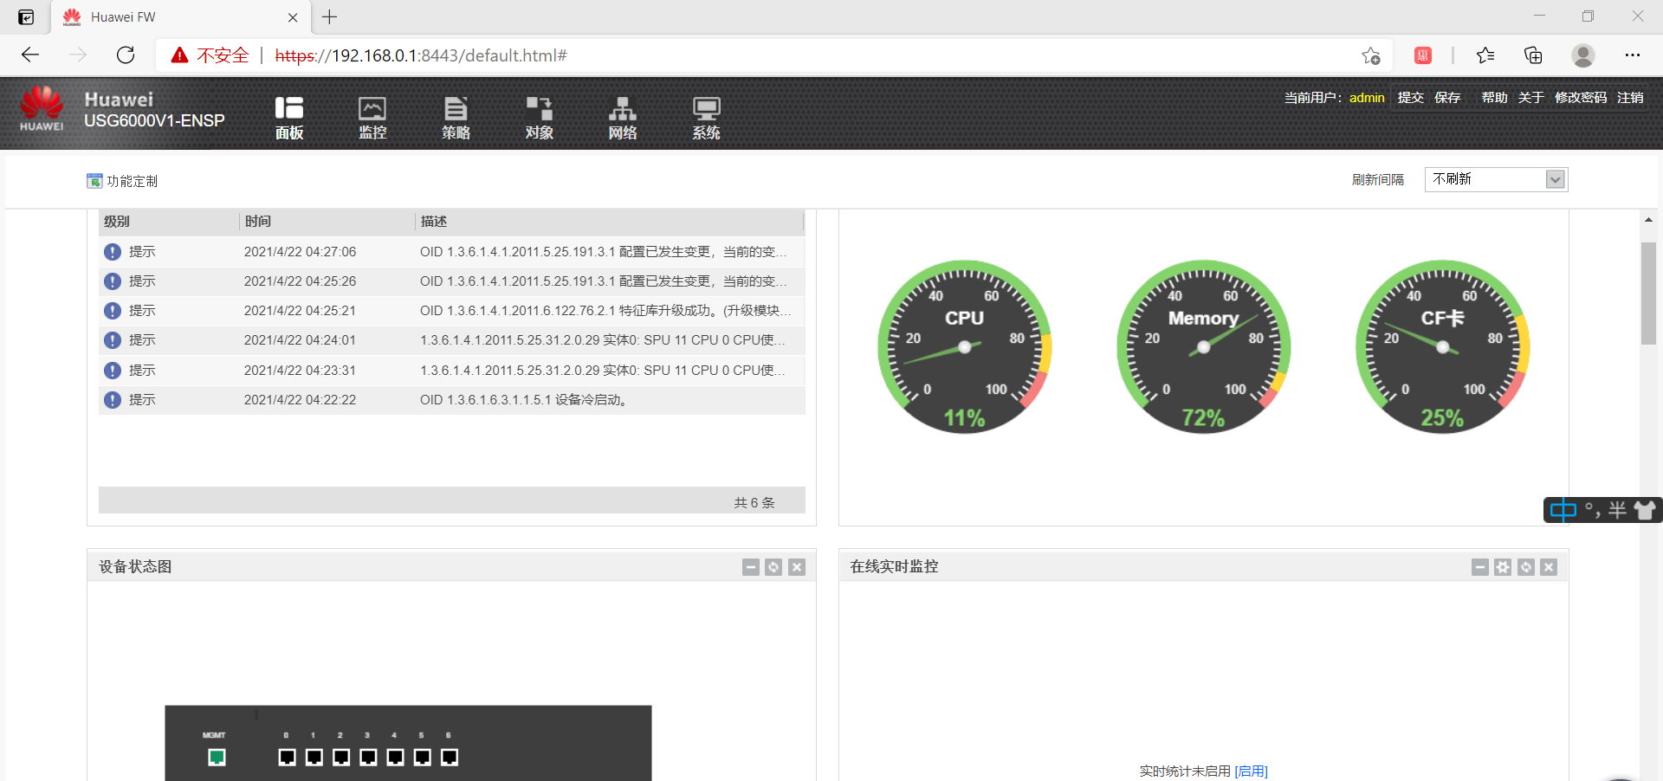Open 功能定制 customization

[122, 181]
